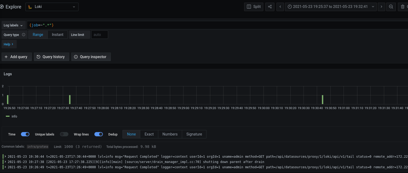Click the Line limit auto field
Image resolution: width=408 pixels, height=173 pixels.
point(100,35)
